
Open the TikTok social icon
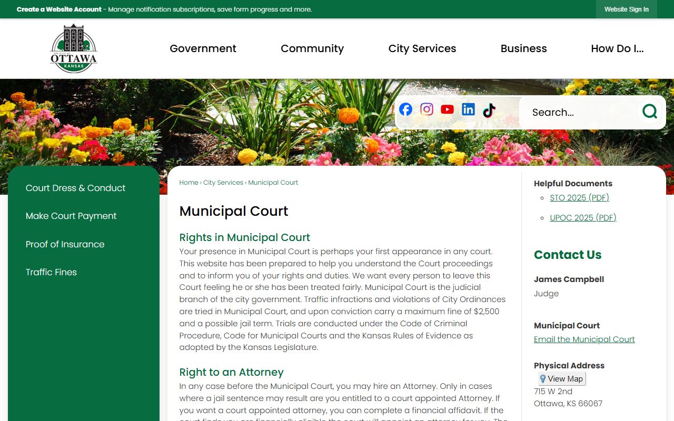[x=489, y=110]
